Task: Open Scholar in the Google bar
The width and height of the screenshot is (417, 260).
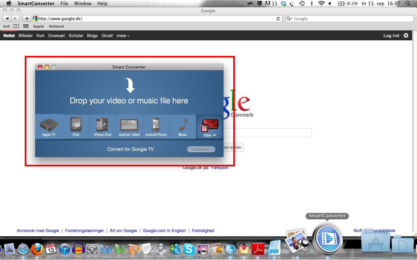Action: (x=76, y=35)
